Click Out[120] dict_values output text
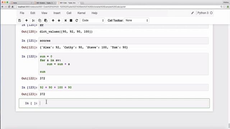The width and height of the screenshot is (230, 129). (x=66, y=32)
